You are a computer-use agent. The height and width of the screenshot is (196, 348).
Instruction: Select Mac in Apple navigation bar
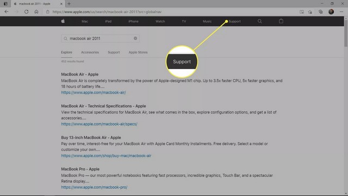point(85,22)
